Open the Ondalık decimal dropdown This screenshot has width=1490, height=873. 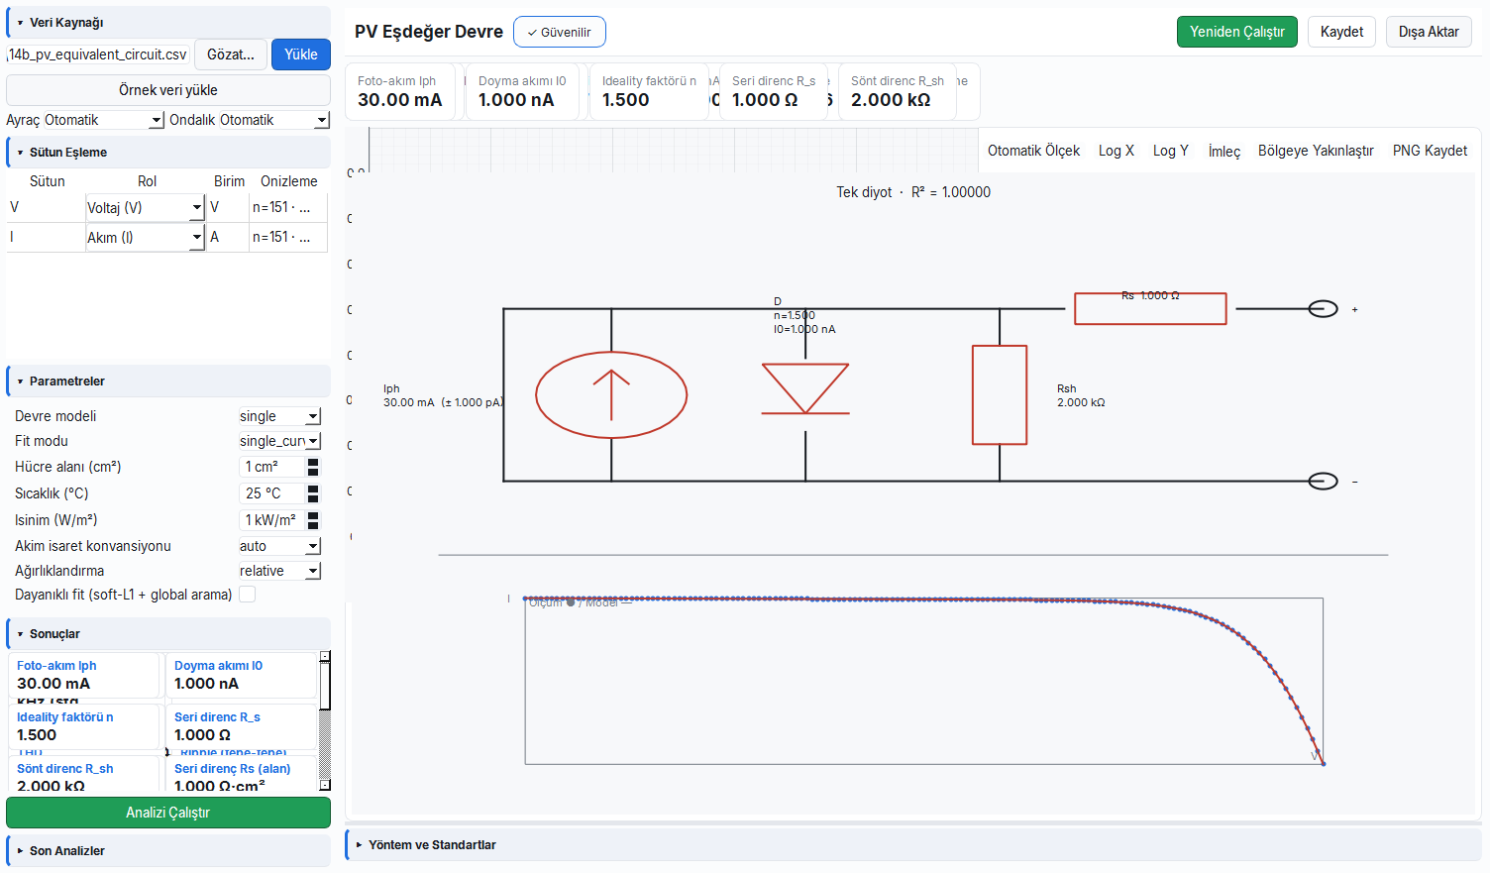tap(273, 120)
